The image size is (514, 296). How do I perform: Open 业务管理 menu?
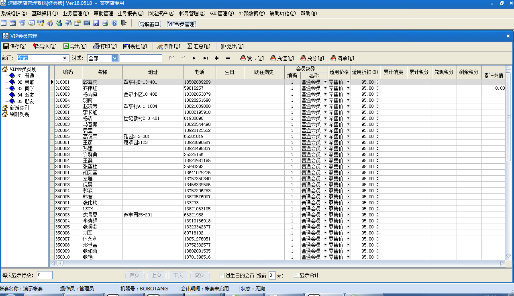coord(75,13)
